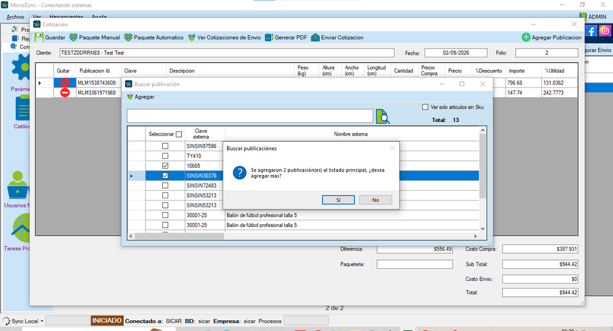This screenshot has width=613, height=331.
Task: Click vertical scrollbar thumb in publication list
Action: pyautogui.click(x=483, y=166)
